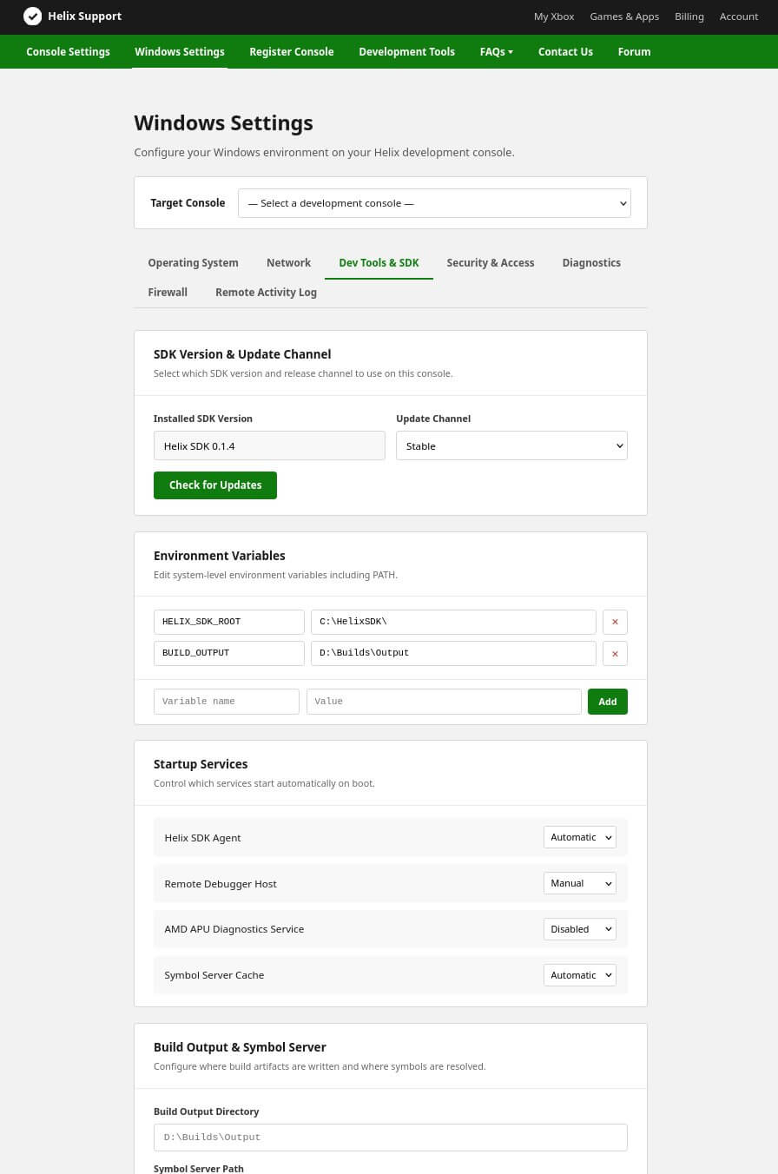The image size is (778, 1174).
Task: Open the Billing link
Action: click(x=689, y=16)
